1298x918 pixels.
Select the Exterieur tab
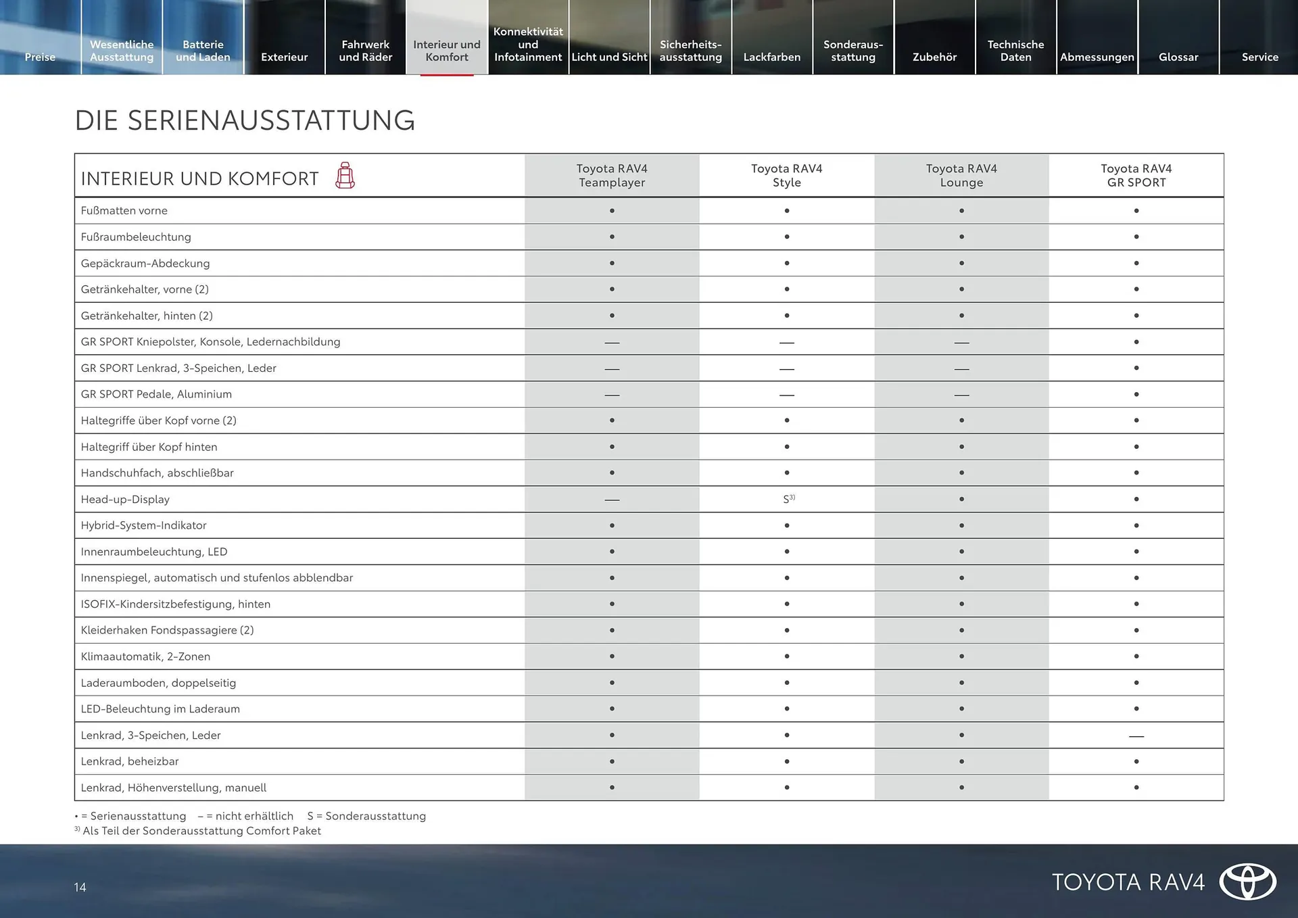click(284, 57)
